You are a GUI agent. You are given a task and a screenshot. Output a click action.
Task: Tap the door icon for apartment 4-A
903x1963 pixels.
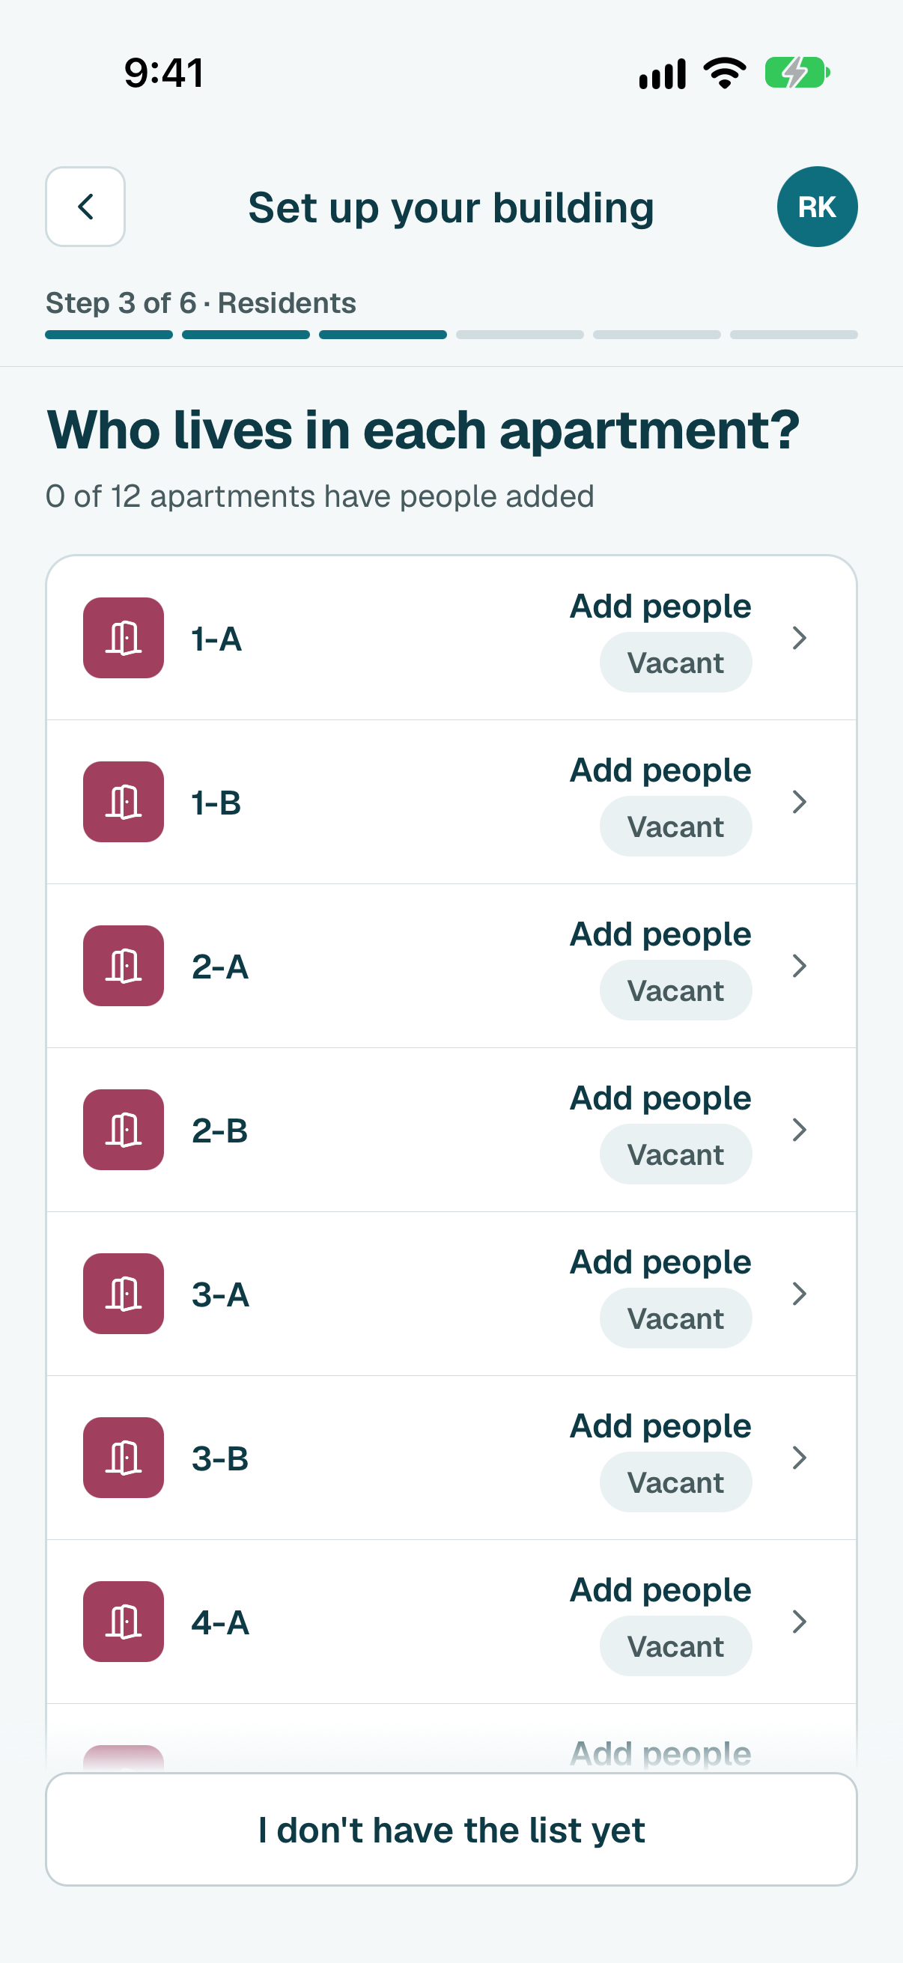(x=124, y=1621)
